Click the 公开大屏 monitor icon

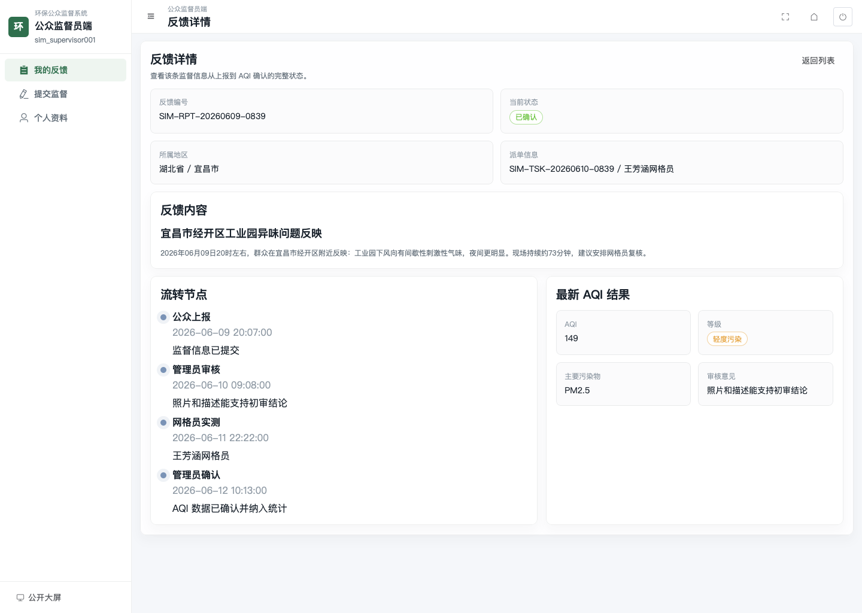coord(20,597)
